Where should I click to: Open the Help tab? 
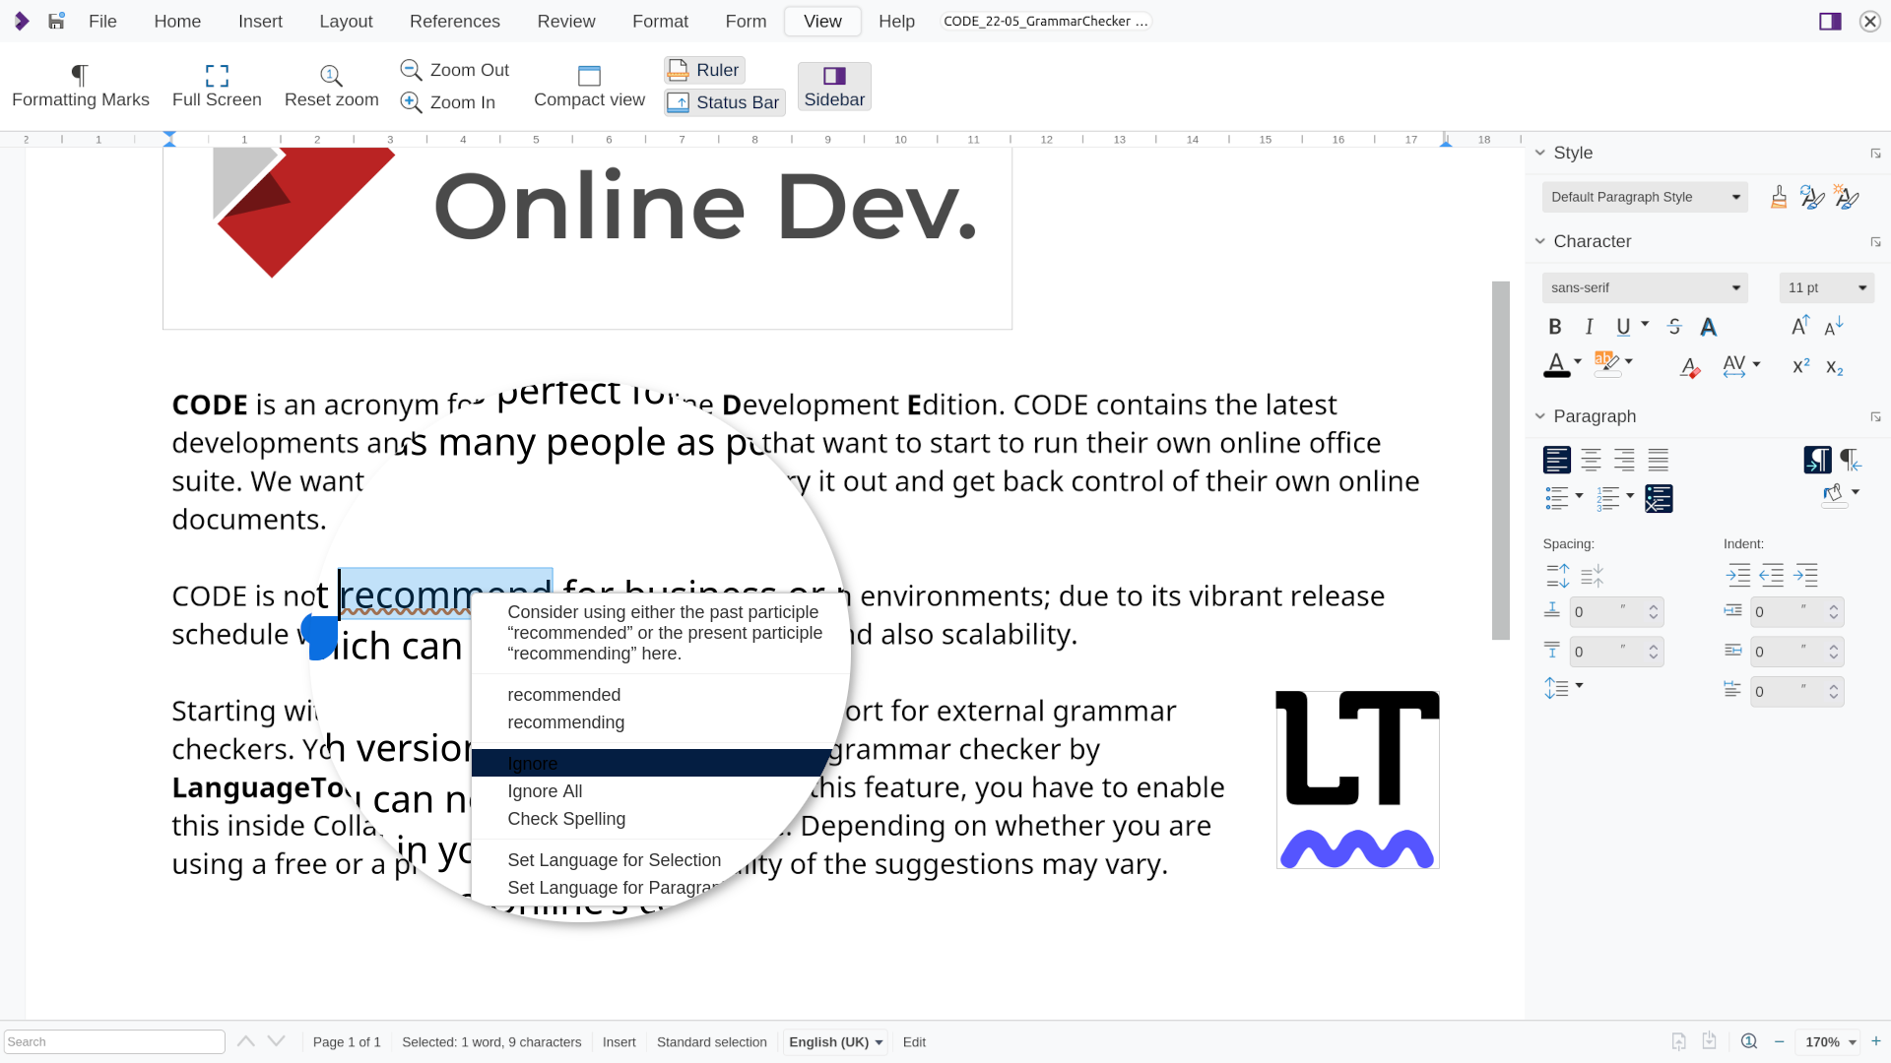(x=896, y=21)
